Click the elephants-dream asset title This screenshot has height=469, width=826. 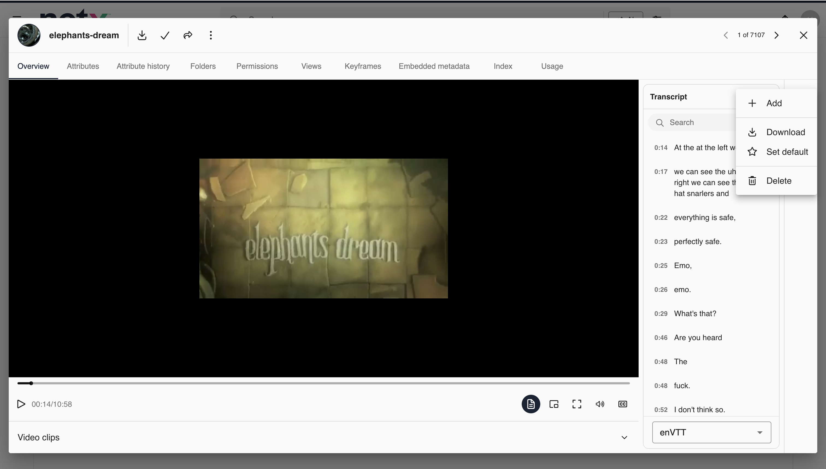84,35
